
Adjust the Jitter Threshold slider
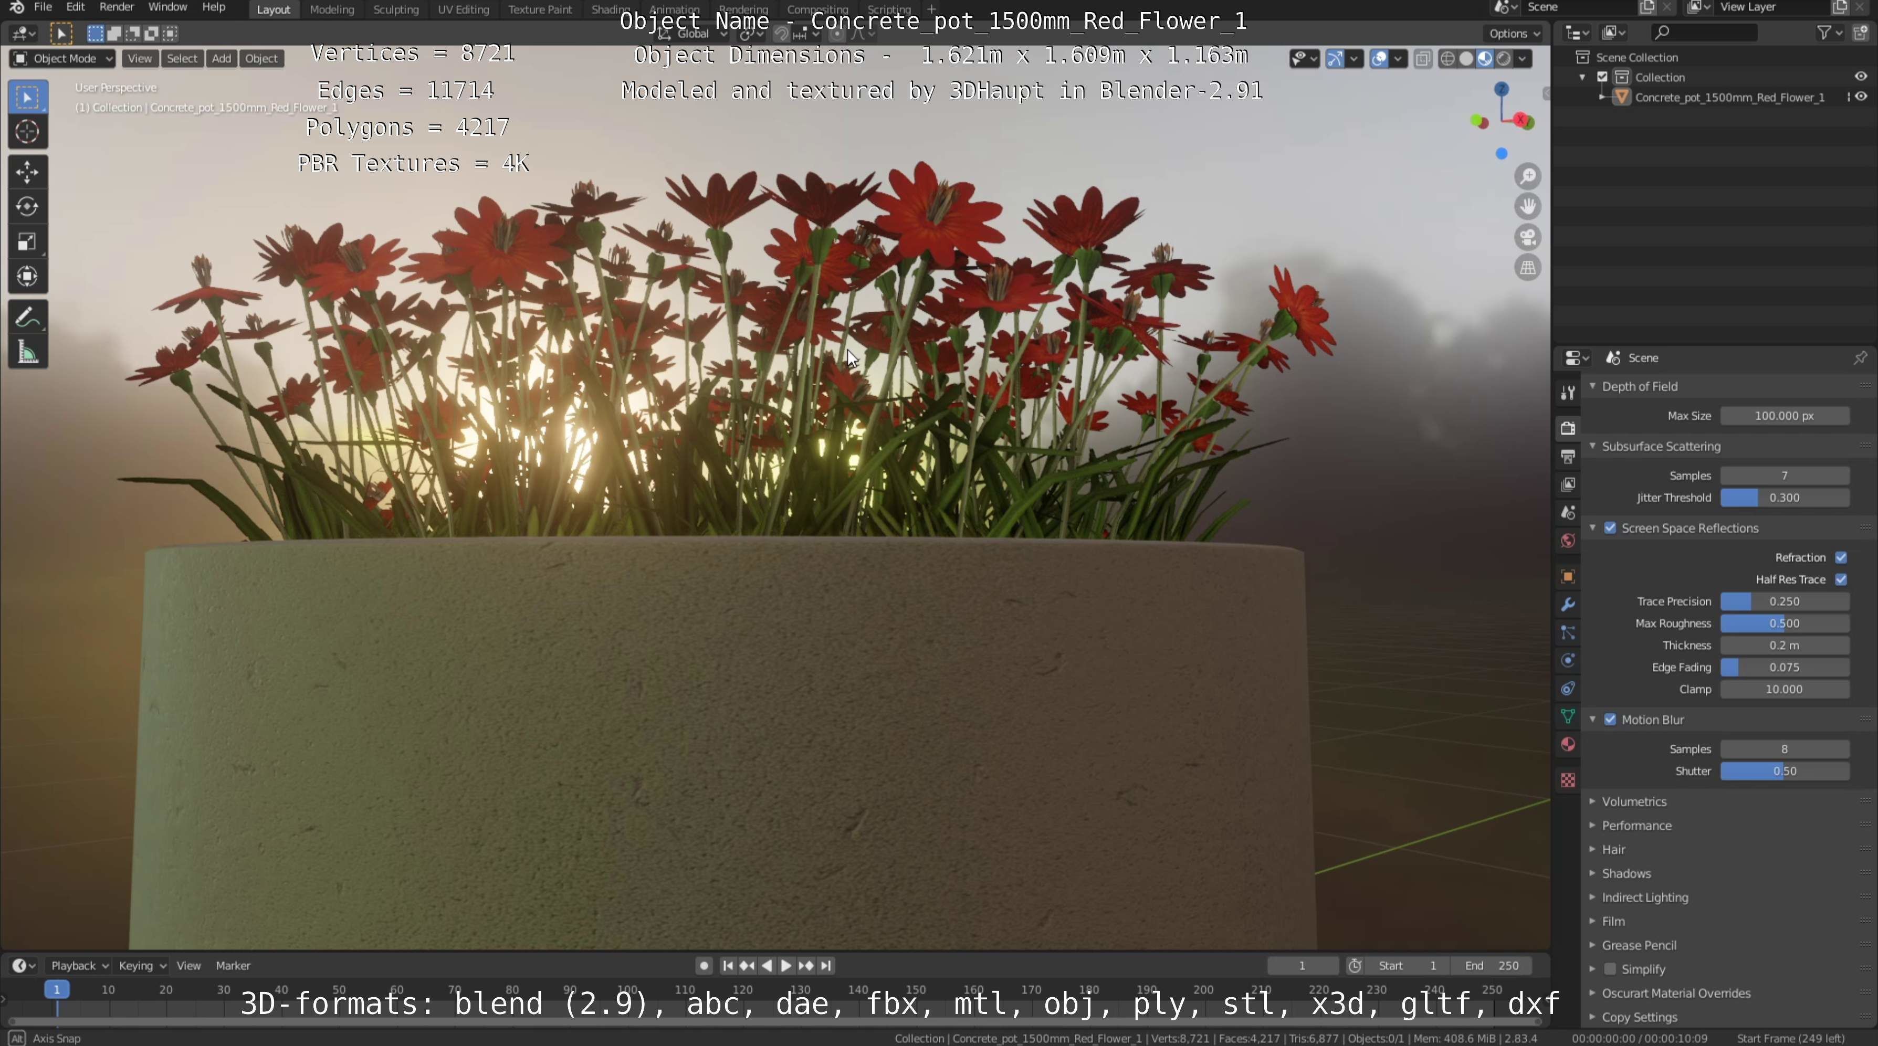(1785, 498)
